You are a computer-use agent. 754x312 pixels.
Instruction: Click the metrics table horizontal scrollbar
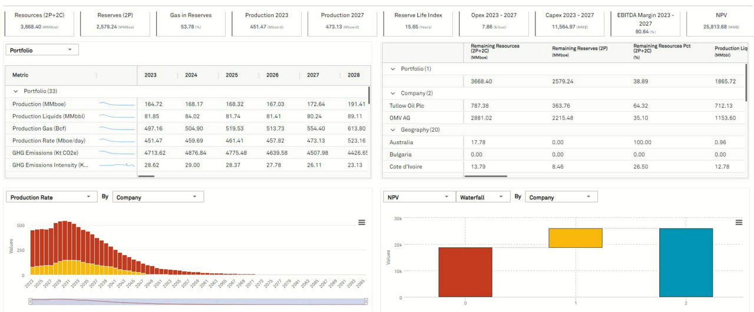coord(147,176)
